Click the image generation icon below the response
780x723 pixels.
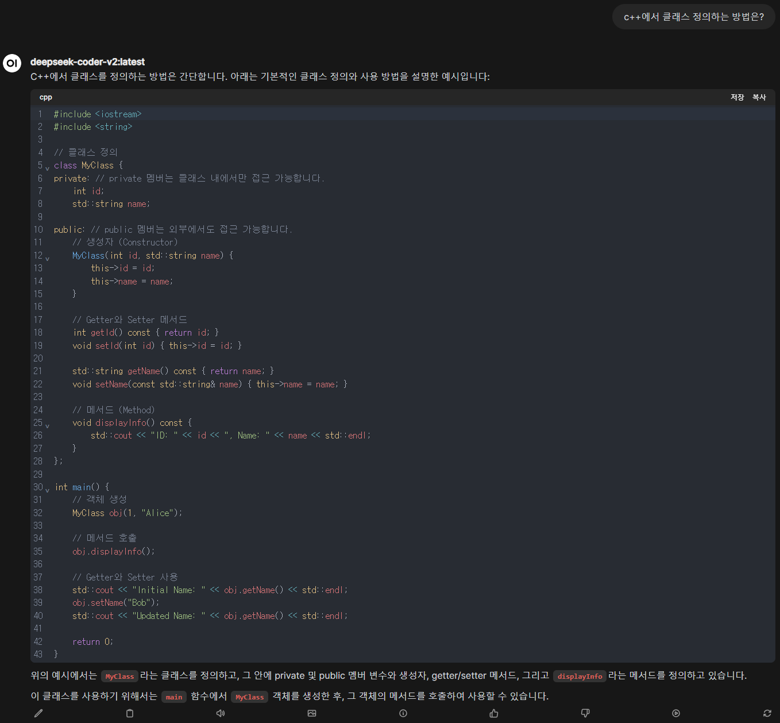click(x=312, y=713)
